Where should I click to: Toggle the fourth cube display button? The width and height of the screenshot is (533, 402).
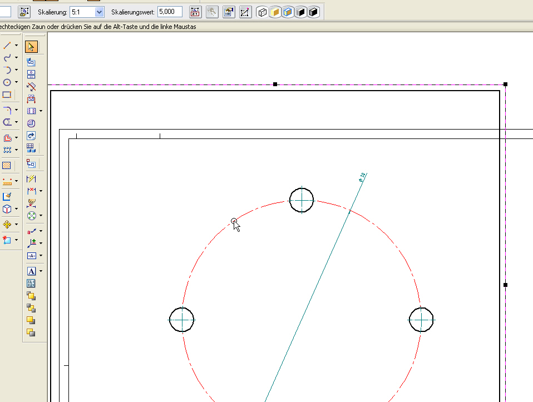tap(300, 13)
